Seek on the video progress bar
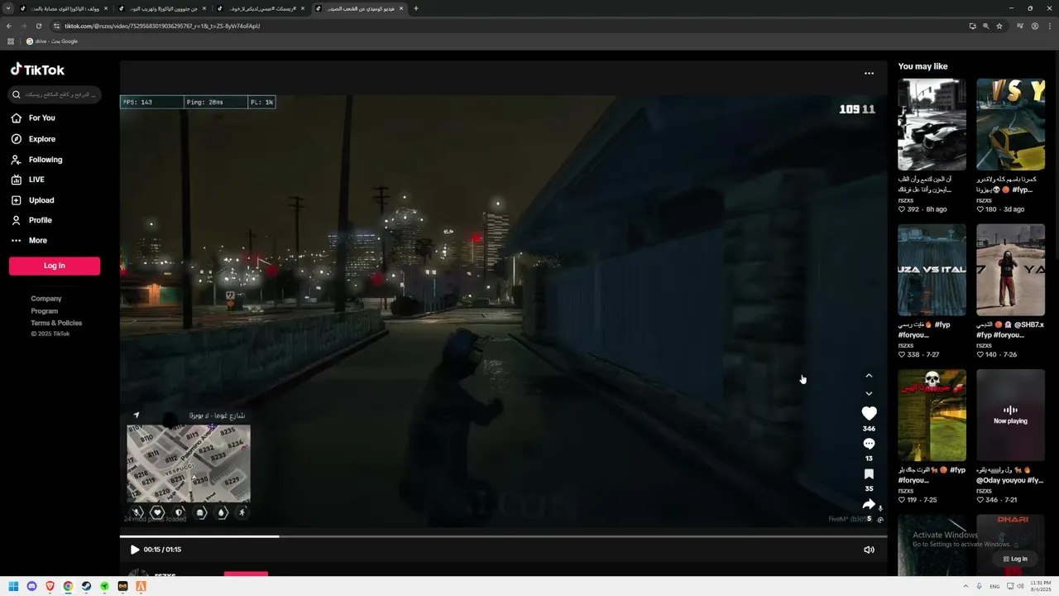Viewport: 1059px width, 596px height. click(503, 536)
